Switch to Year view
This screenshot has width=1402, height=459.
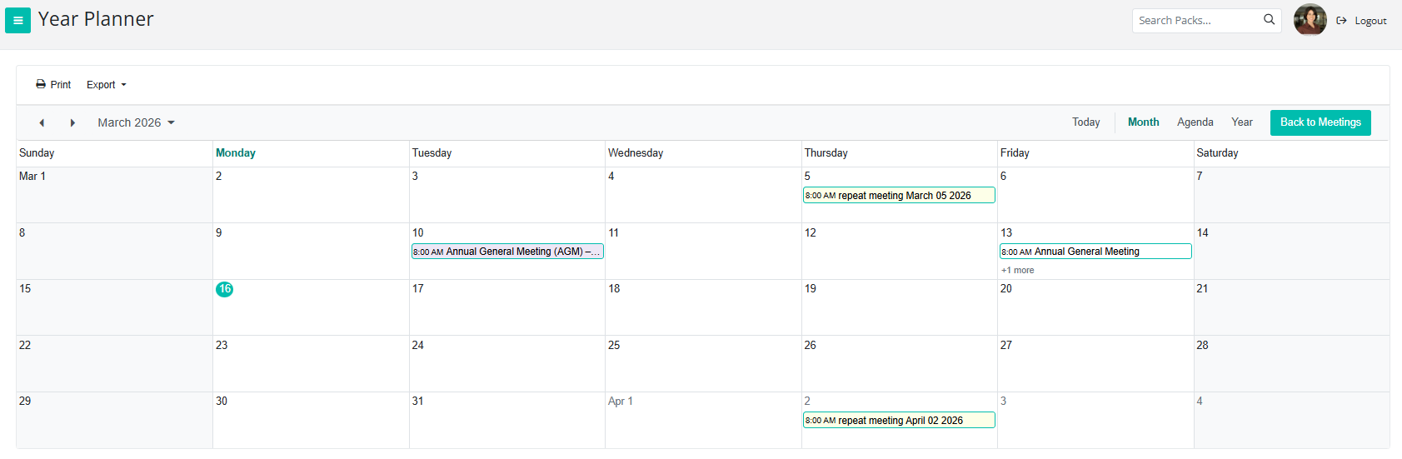coord(1241,122)
